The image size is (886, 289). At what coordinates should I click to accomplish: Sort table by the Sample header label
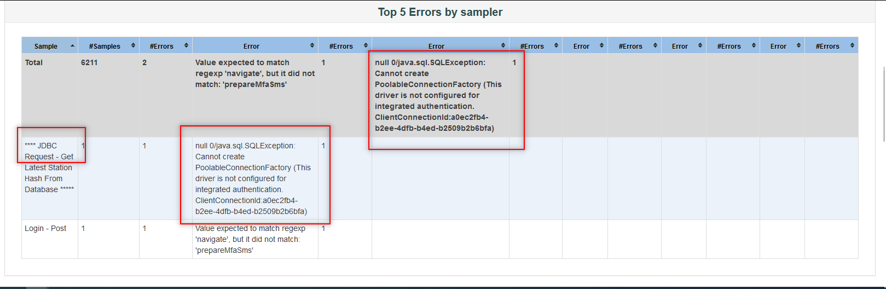tap(46, 47)
